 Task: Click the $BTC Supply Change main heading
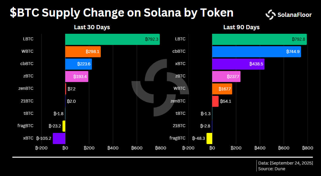[x=122, y=13]
